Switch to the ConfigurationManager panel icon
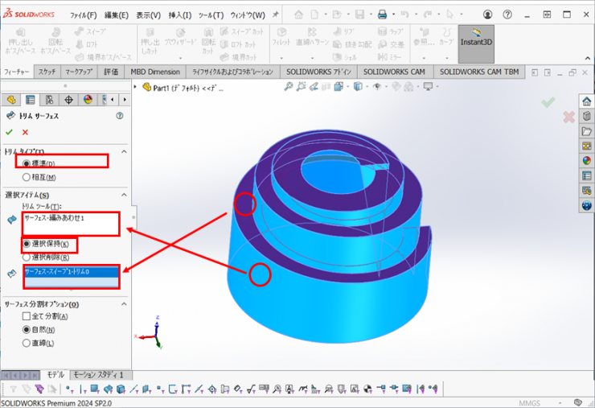595x408 pixels. coord(50,100)
